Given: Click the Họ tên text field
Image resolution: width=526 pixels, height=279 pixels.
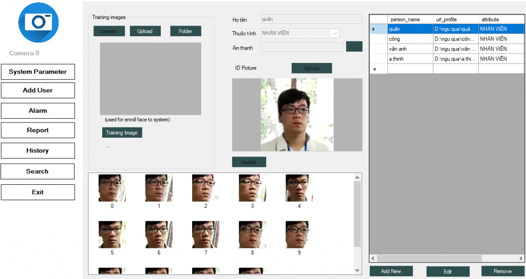Looking at the screenshot, I should 311,19.
